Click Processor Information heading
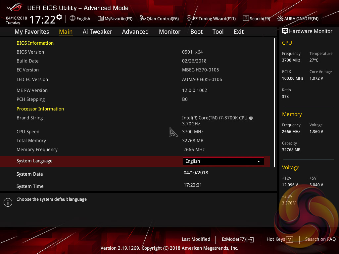339x254 pixels. tap(40, 109)
